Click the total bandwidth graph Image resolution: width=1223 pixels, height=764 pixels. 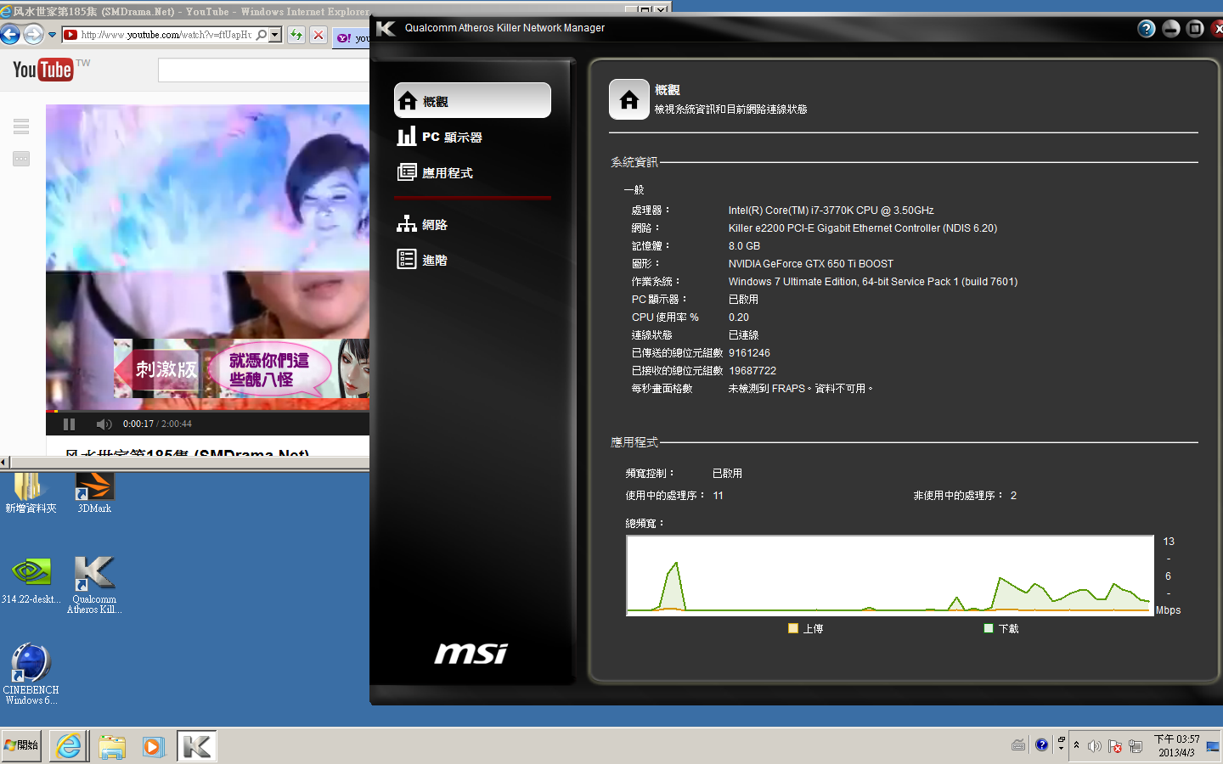[890, 575]
